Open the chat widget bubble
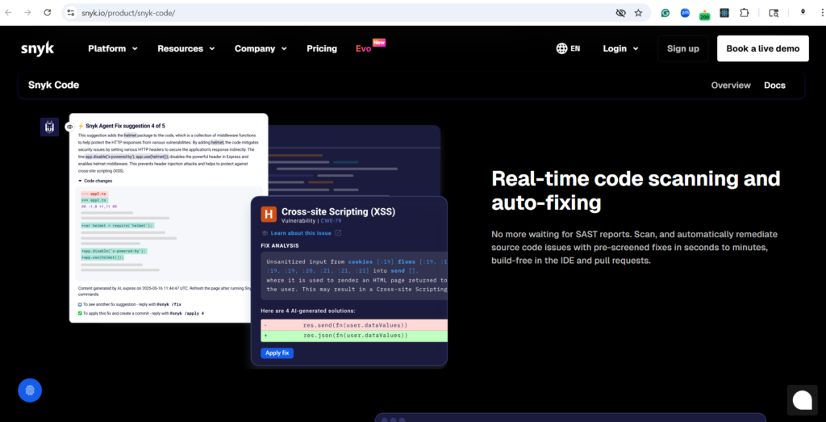Image resolution: width=826 pixels, height=422 pixels. [x=802, y=399]
